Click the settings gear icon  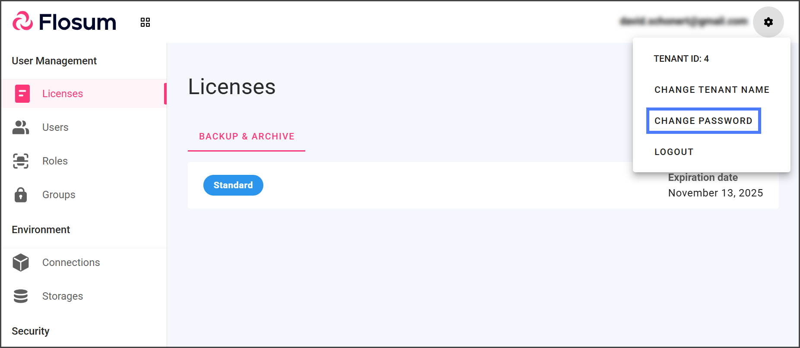coord(768,22)
